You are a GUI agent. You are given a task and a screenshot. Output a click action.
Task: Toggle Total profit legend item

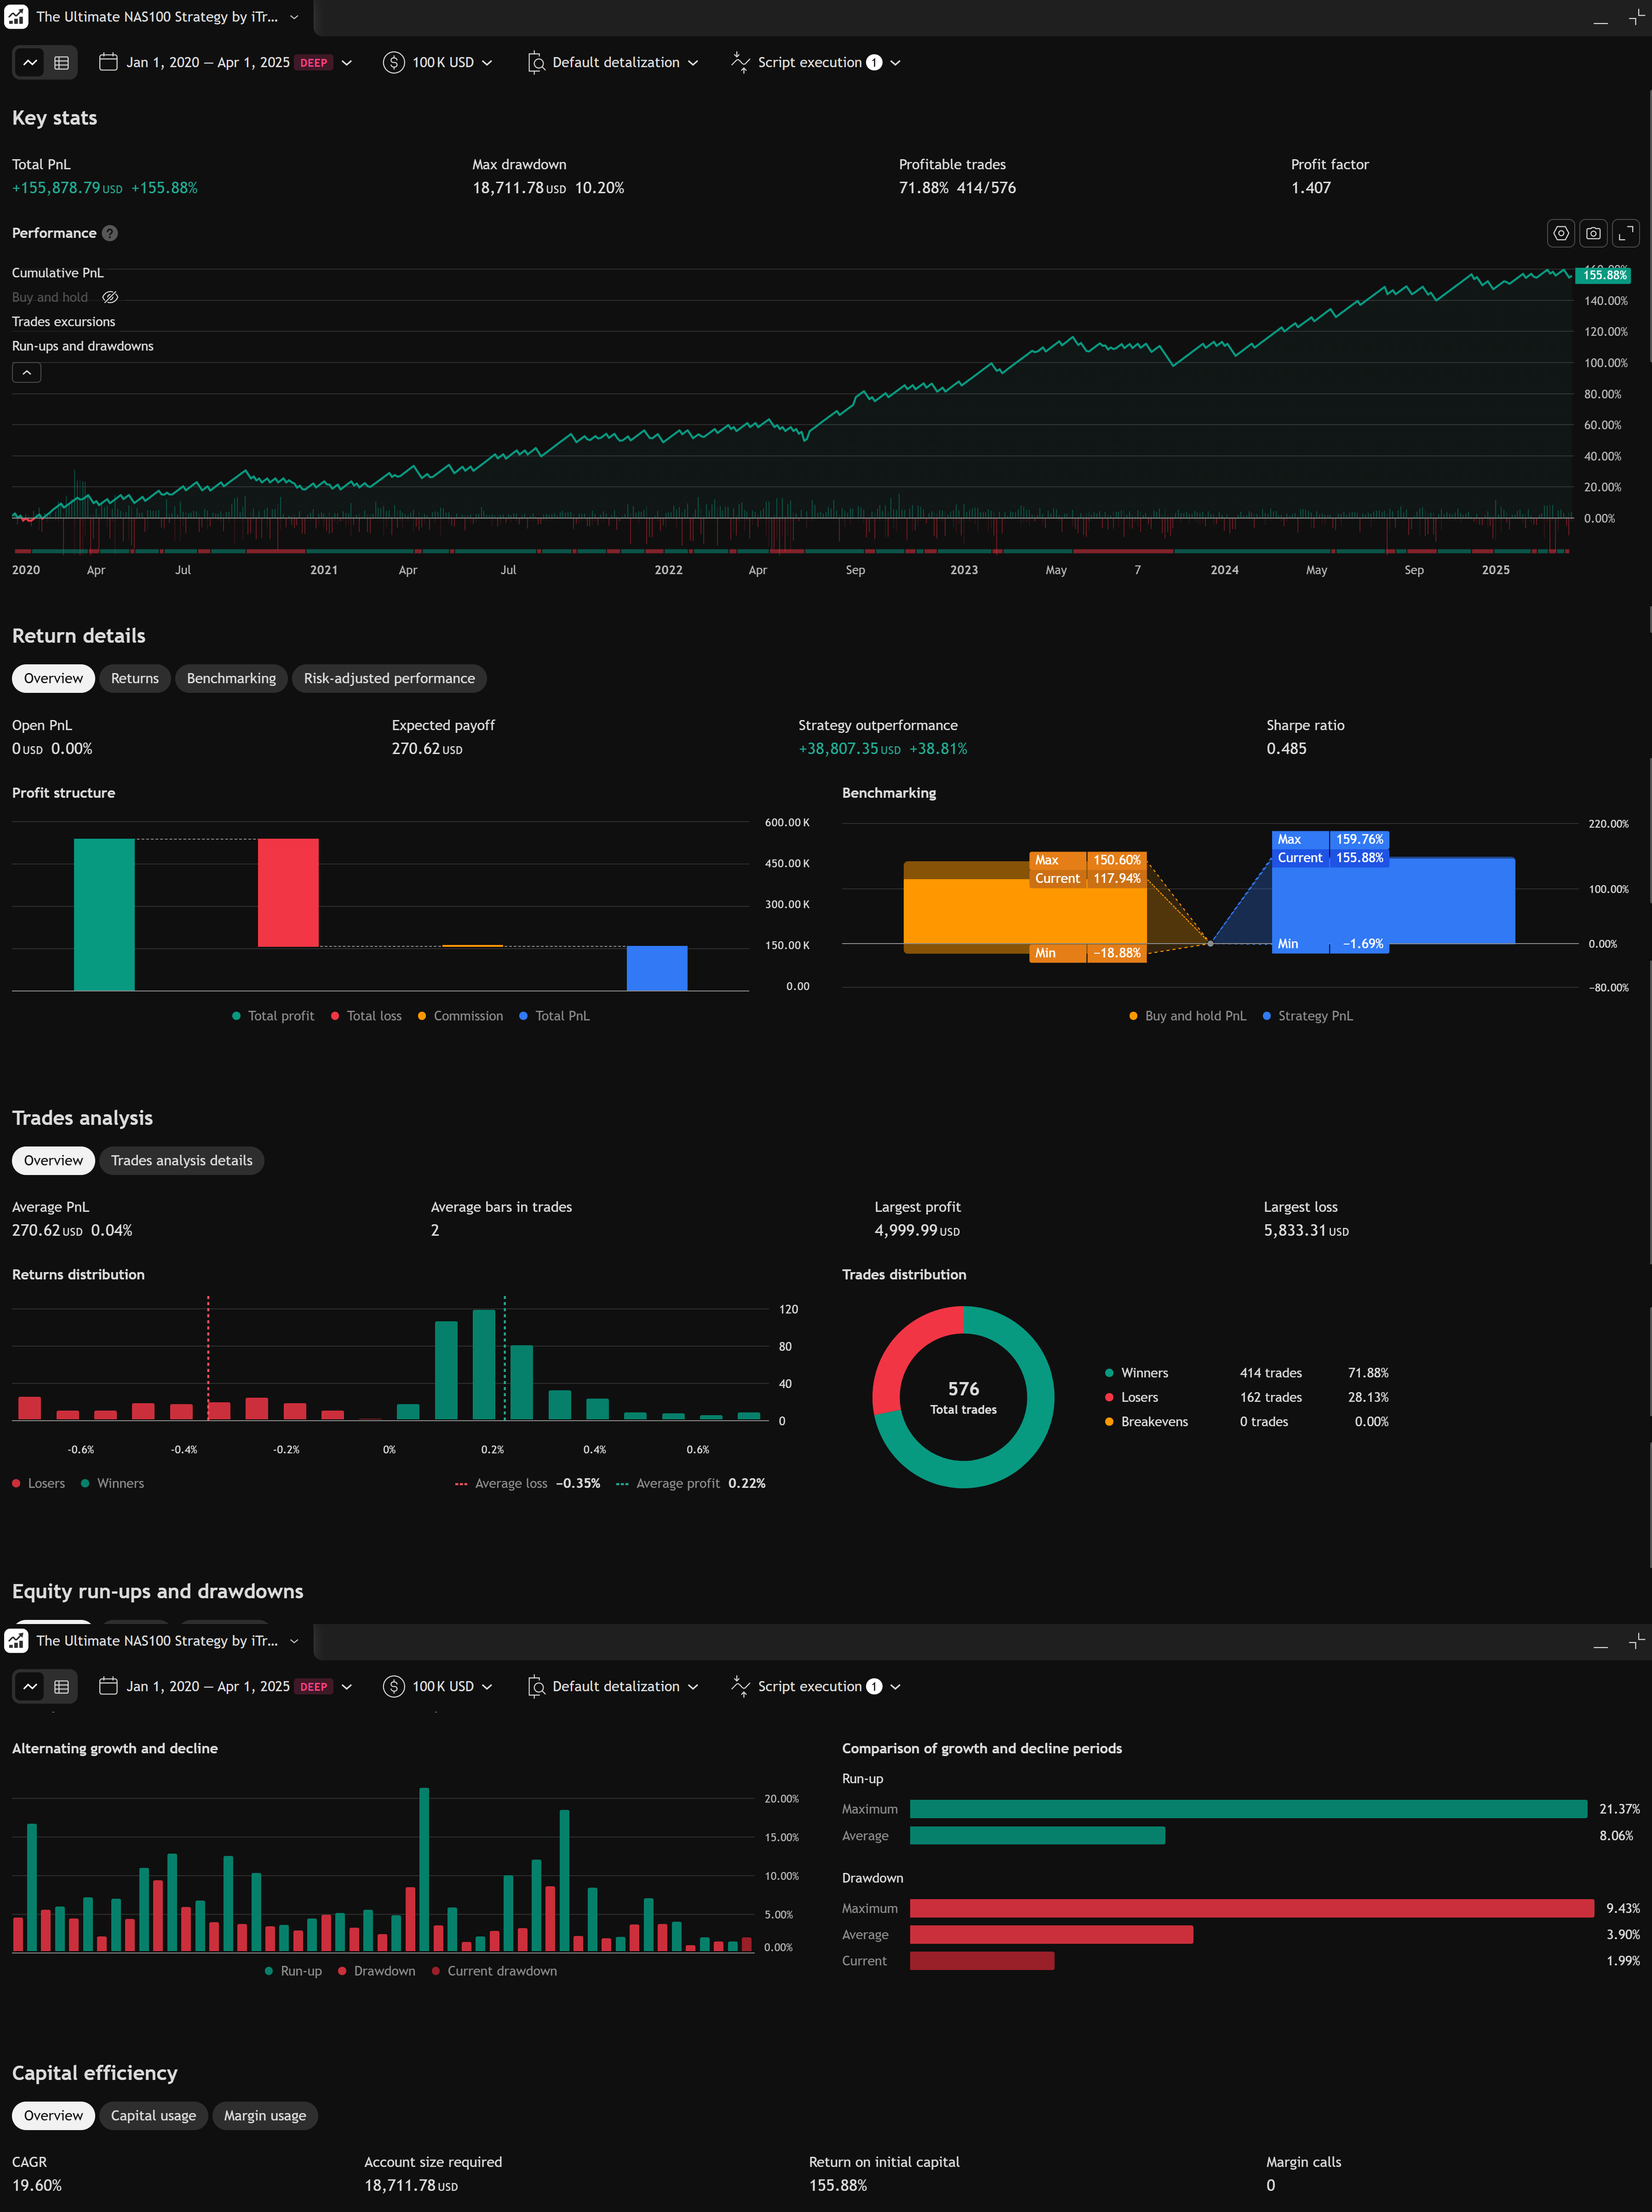[x=273, y=1015]
